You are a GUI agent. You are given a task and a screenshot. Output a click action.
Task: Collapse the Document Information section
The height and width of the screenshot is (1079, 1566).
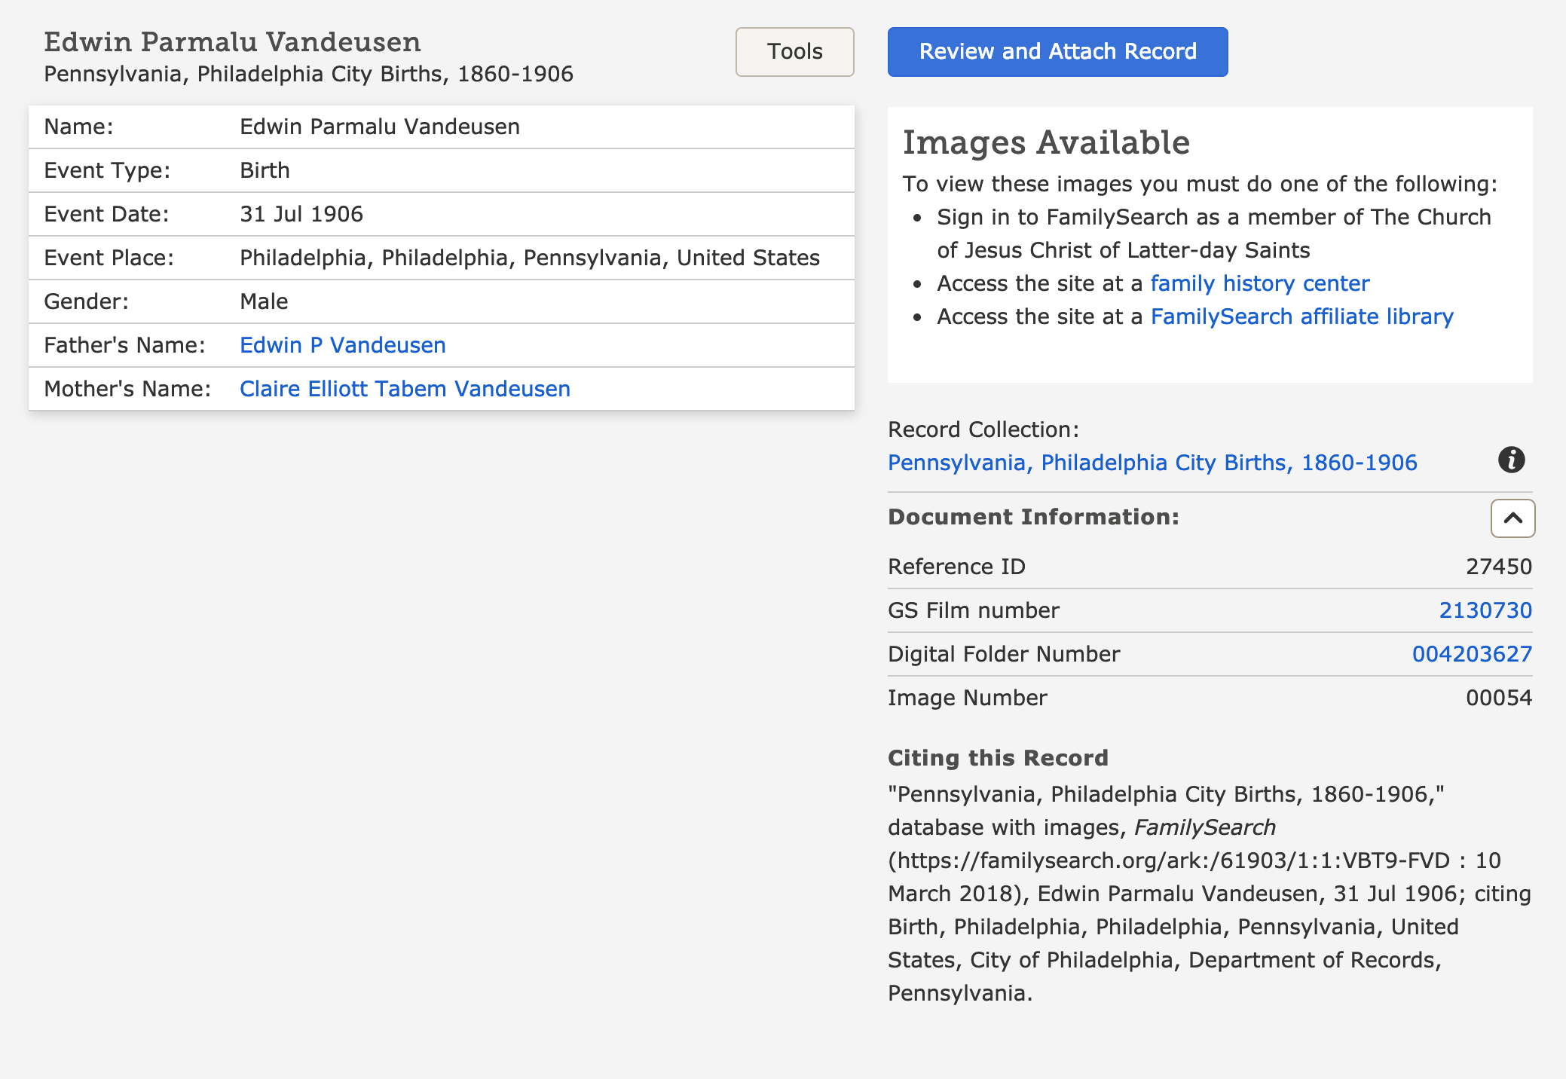1512,518
